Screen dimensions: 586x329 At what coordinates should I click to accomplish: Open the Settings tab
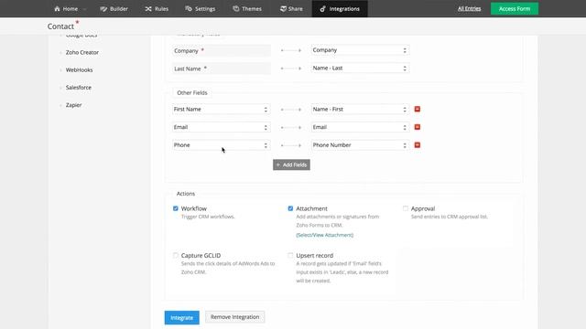(201, 8)
